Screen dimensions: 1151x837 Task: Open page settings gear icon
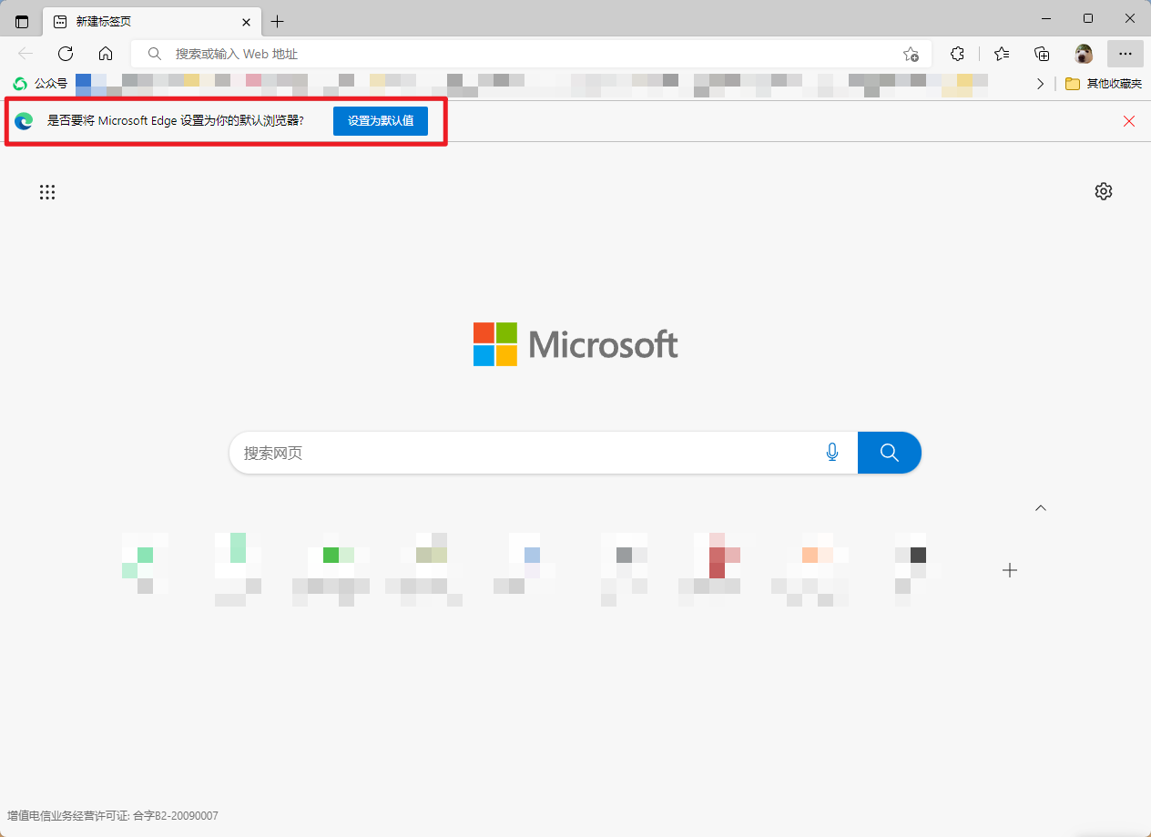point(1103,191)
